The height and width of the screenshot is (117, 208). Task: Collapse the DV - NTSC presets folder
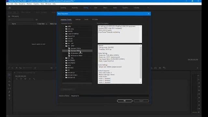point(63,46)
